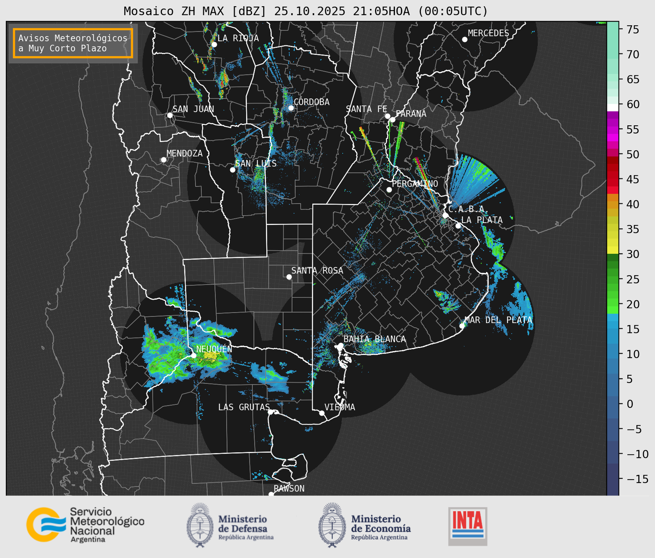Click the INTA logo
This screenshot has height=558, width=655.
coord(467,526)
